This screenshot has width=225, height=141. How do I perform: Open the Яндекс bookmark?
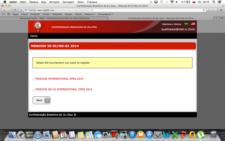(68, 14)
